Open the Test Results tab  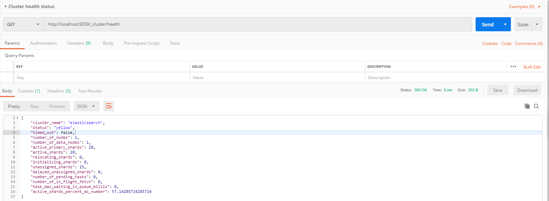[x=90, y=91]
